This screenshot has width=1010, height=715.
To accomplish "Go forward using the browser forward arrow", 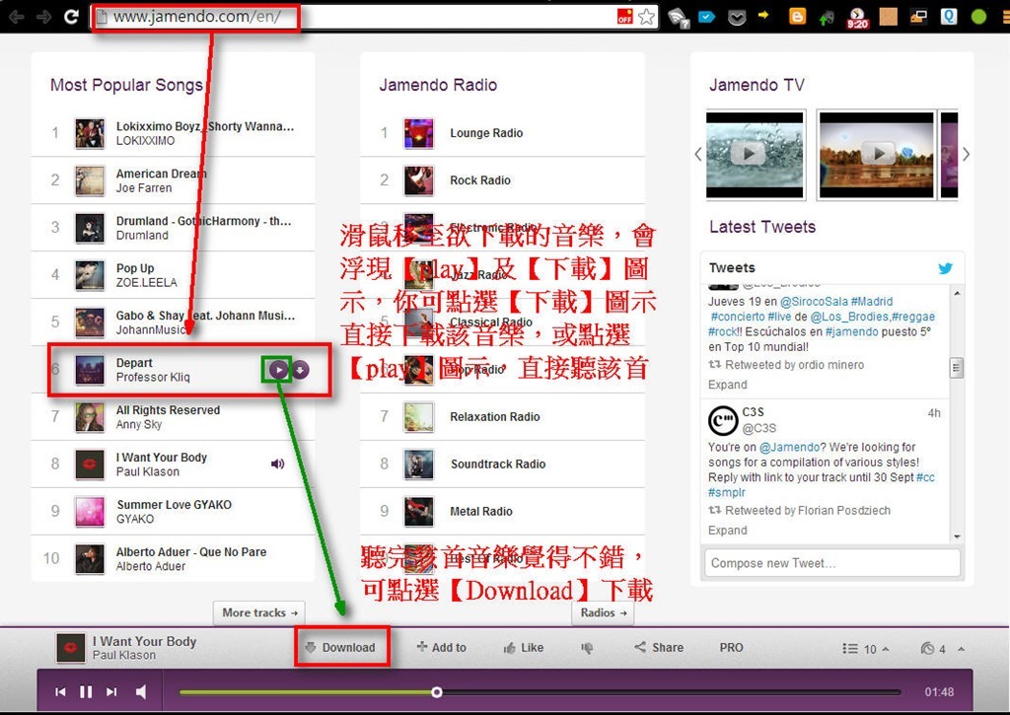I will [x=43, y=17].
